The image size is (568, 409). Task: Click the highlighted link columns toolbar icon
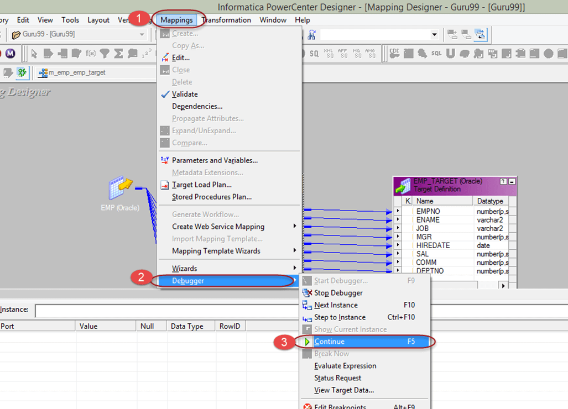click(x=480, y=34)
